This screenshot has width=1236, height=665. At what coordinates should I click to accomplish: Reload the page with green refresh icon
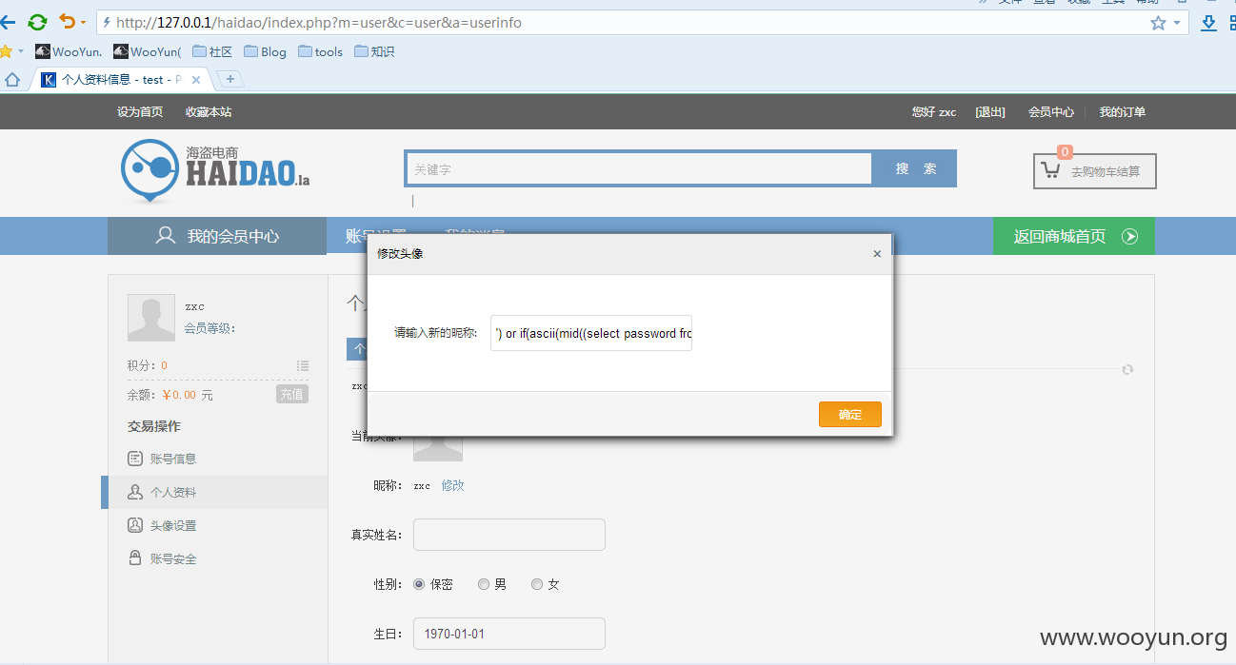37,22
